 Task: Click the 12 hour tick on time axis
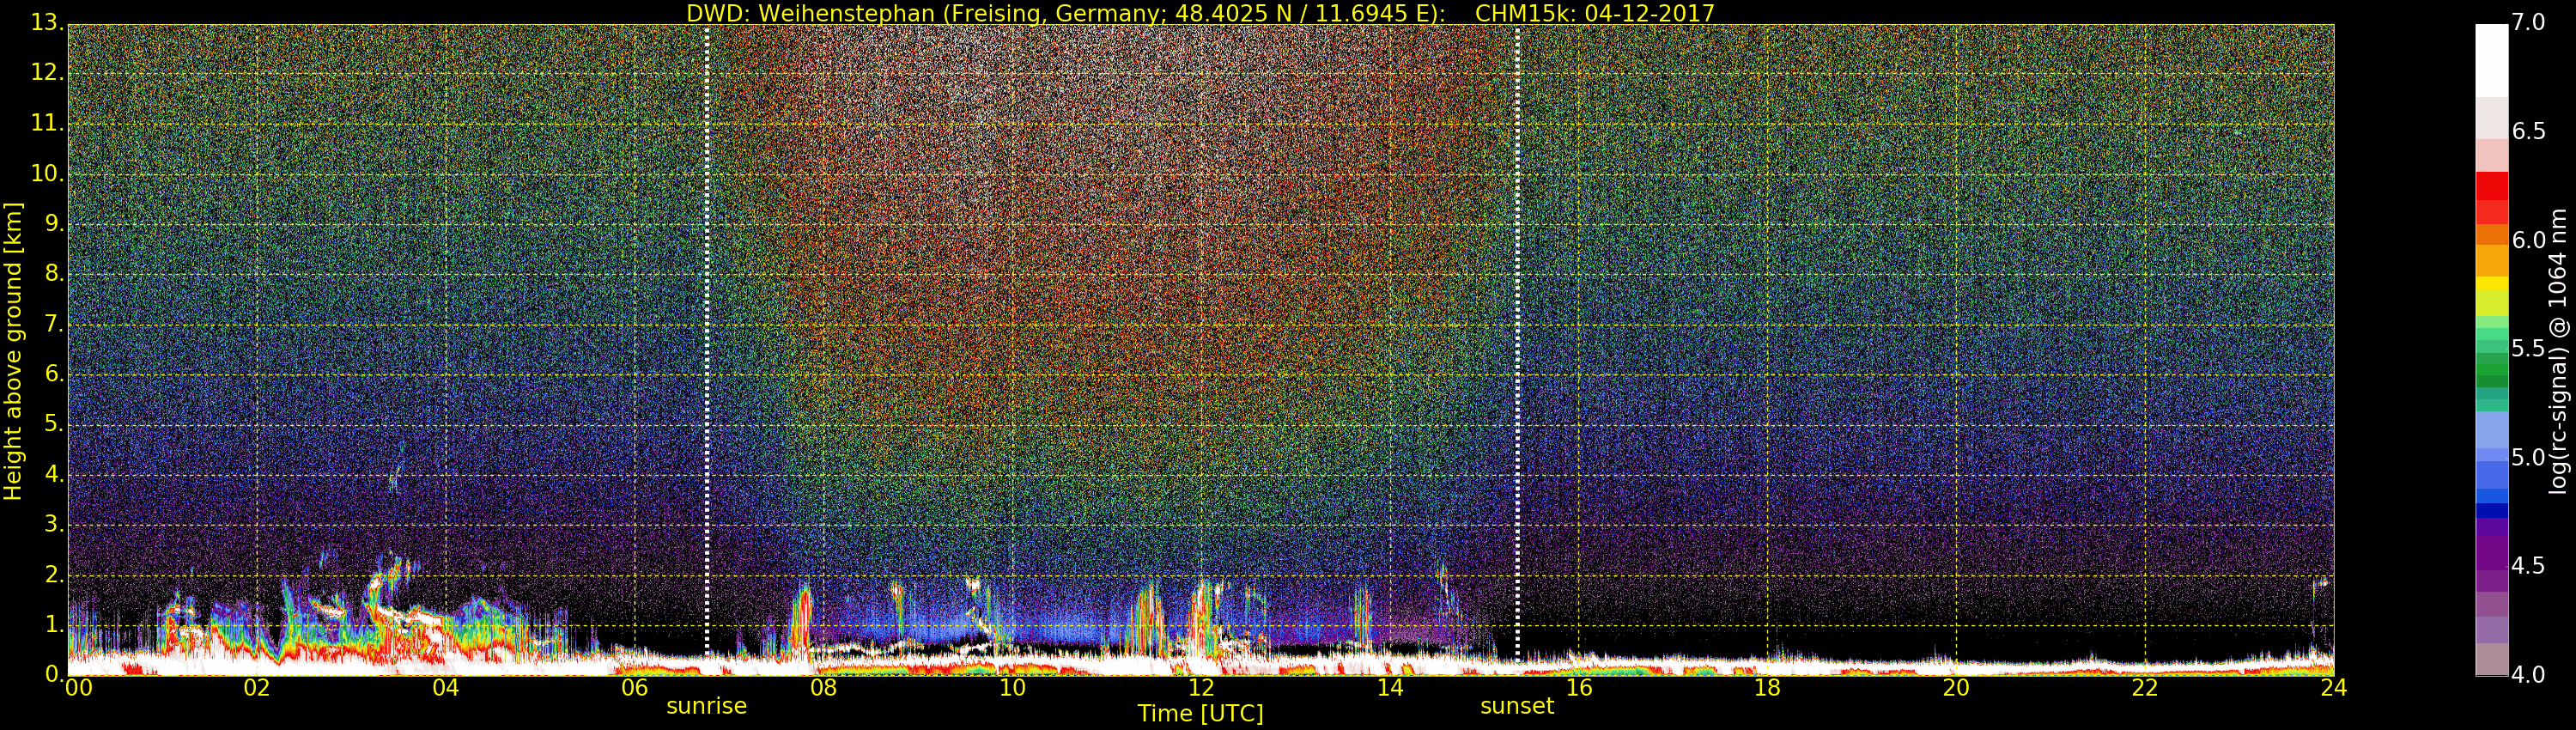1200,688
